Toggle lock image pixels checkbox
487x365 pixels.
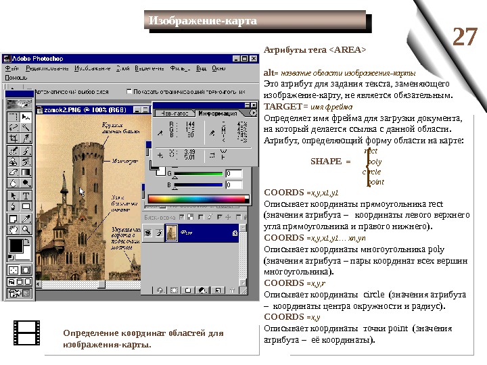click(x=201, y=217)
